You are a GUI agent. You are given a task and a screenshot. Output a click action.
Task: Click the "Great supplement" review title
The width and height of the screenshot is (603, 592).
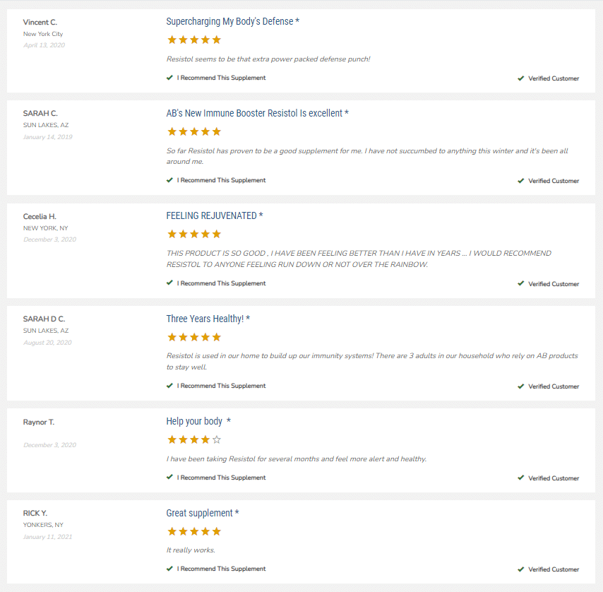pos(199,513)
